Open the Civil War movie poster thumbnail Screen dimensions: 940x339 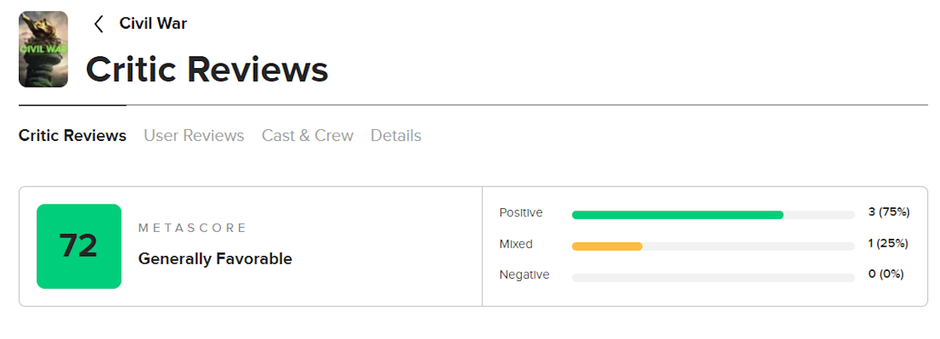(x=43, y=49)
